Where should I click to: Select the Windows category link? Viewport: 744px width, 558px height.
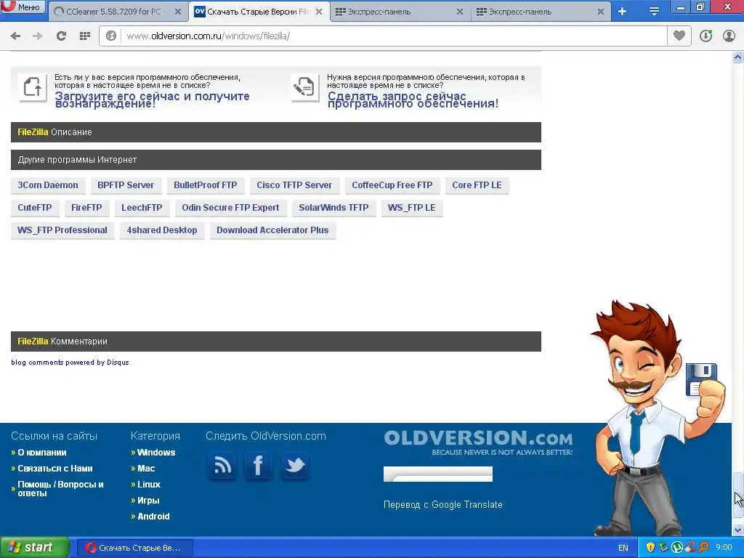[x=156, y=453]
